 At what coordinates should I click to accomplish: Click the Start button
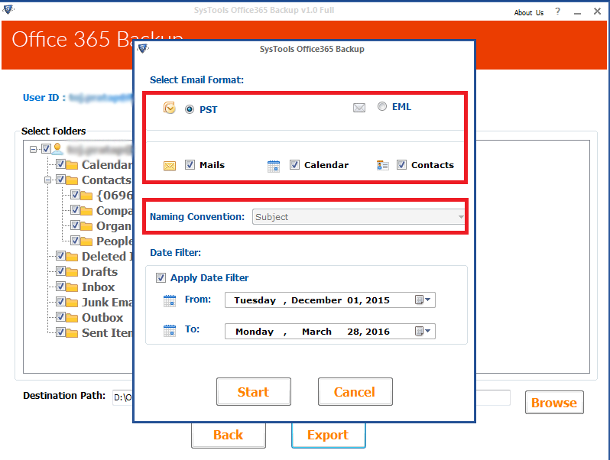tap(254, 391)
